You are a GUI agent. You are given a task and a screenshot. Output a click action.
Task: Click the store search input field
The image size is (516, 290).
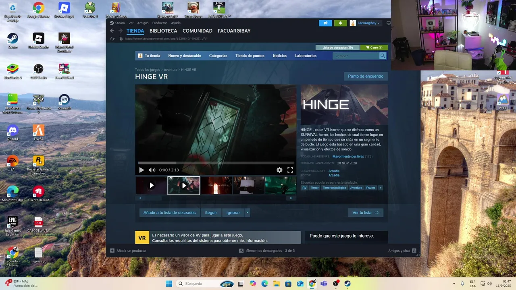(356, 56)
